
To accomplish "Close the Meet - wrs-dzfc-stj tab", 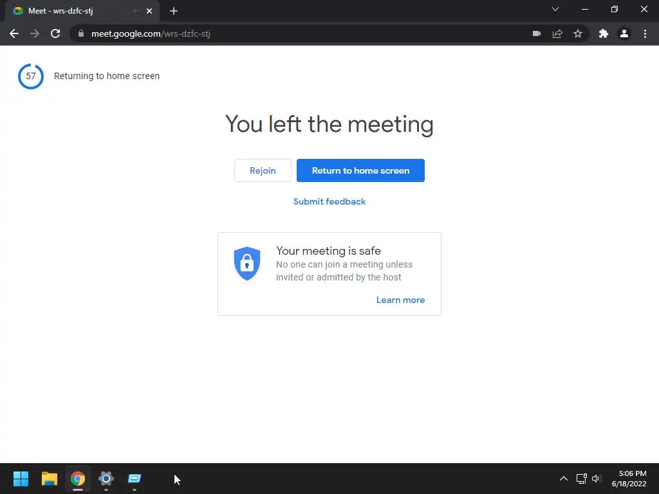I will tap(149, 11).
